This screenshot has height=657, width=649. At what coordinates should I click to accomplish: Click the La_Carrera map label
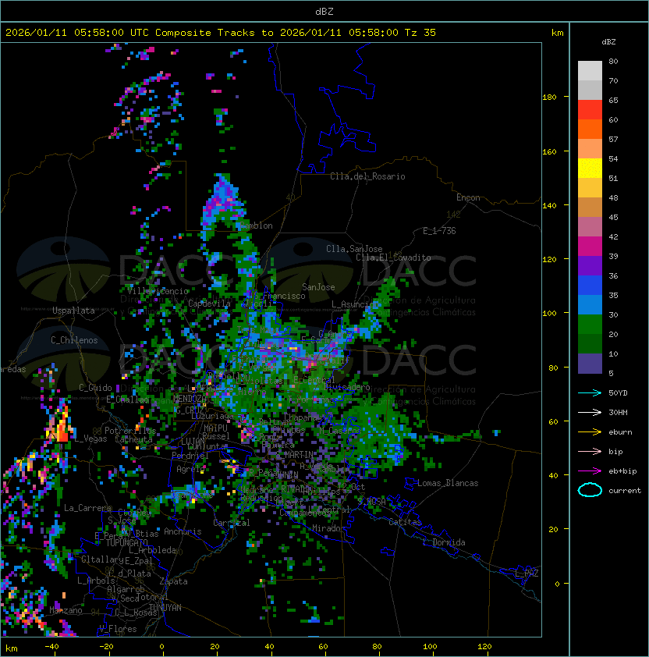pyautogui.click(x=88, y=508)
